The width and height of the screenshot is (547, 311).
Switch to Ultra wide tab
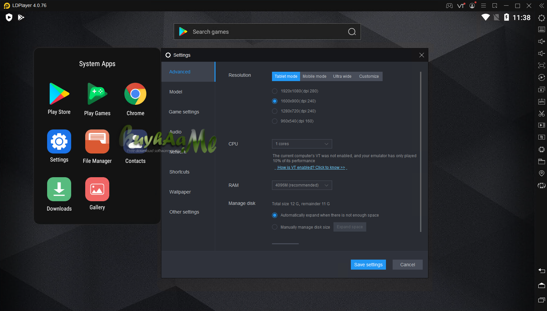pyautogui.click(x=342, y=76)
